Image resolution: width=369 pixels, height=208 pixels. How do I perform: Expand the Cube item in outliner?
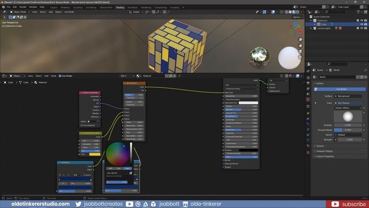(315, 24)
